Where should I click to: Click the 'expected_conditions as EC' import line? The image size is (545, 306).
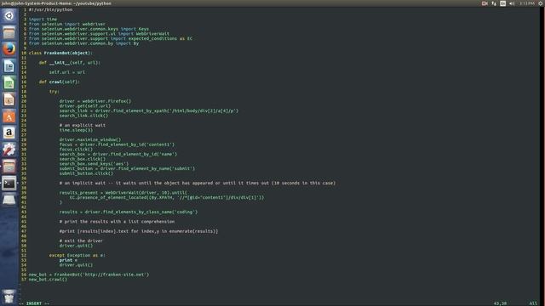(x=111, y=38)
